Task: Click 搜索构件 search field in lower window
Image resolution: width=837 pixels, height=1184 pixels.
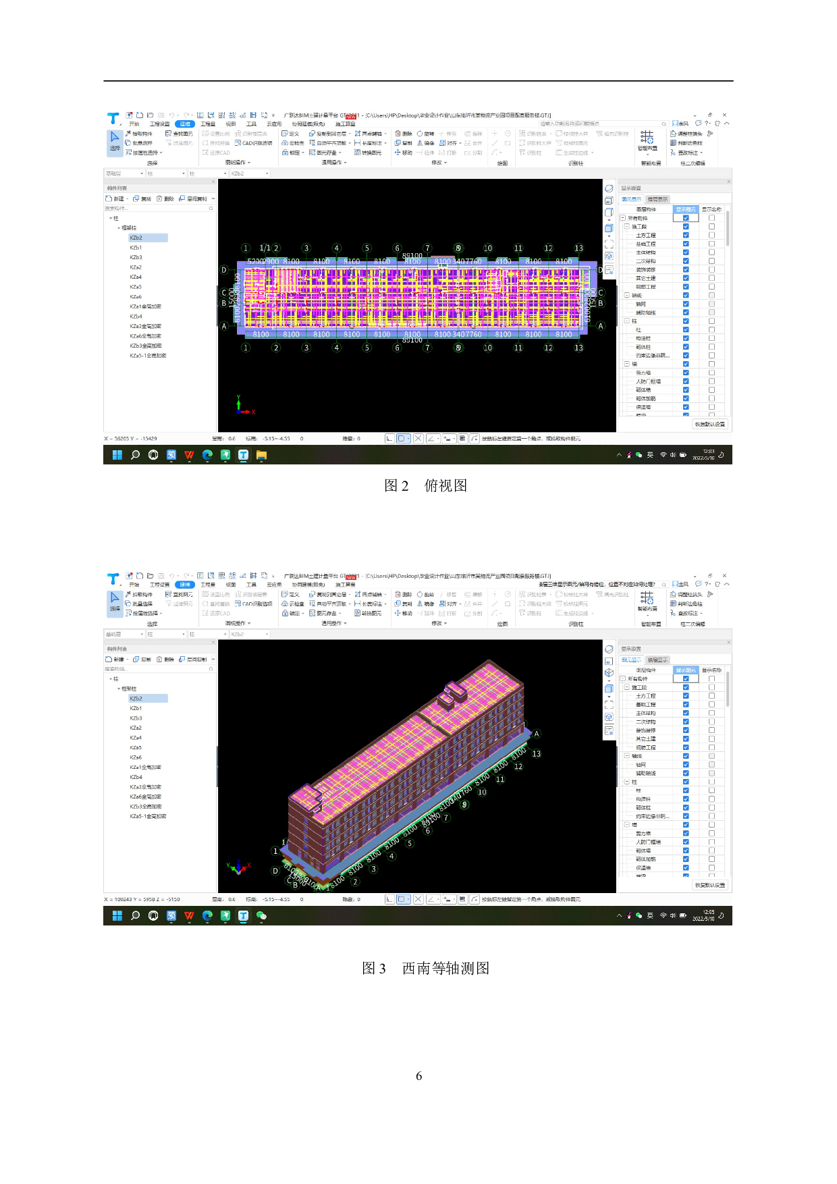Action: 155,669
